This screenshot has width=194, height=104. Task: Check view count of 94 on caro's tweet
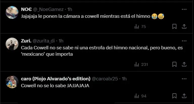point(140,96)
